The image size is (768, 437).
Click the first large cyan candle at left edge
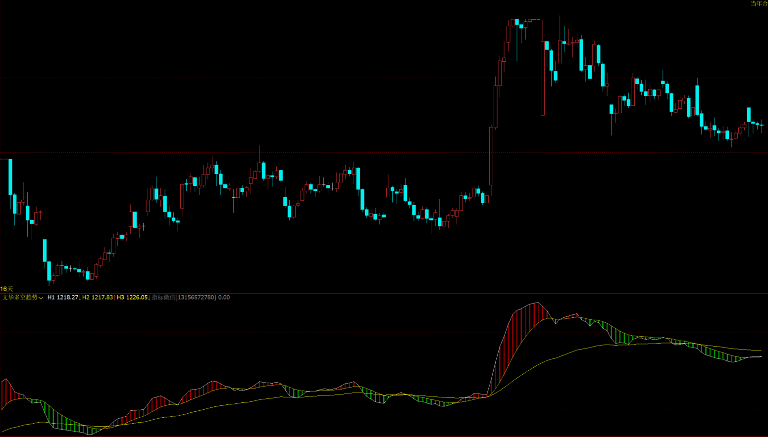[x=10, y=177]
